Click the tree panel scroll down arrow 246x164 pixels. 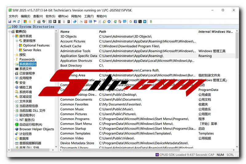pyautogui.click(x=56, y=147)
